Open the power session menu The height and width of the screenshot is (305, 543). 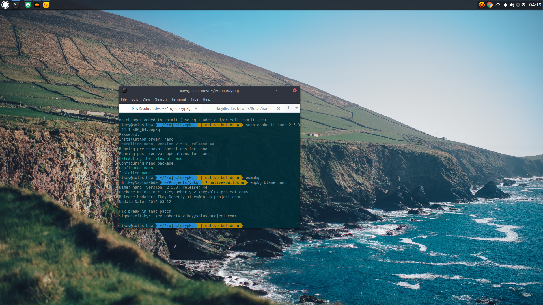coord(523,5)
